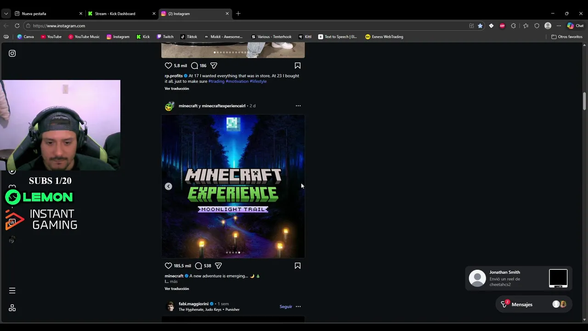588x331 pixels.
Task: Open the Canva bookmark
Action: point(26,37)
